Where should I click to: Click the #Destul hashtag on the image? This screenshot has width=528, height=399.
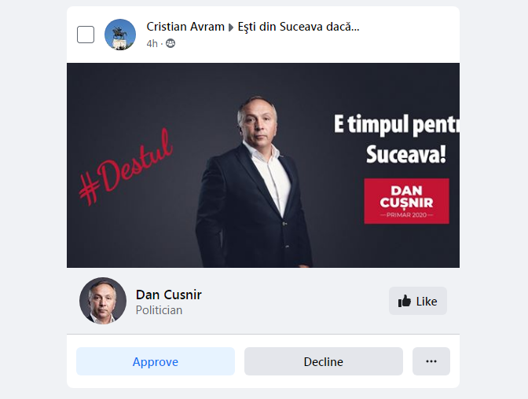(126, 167)
